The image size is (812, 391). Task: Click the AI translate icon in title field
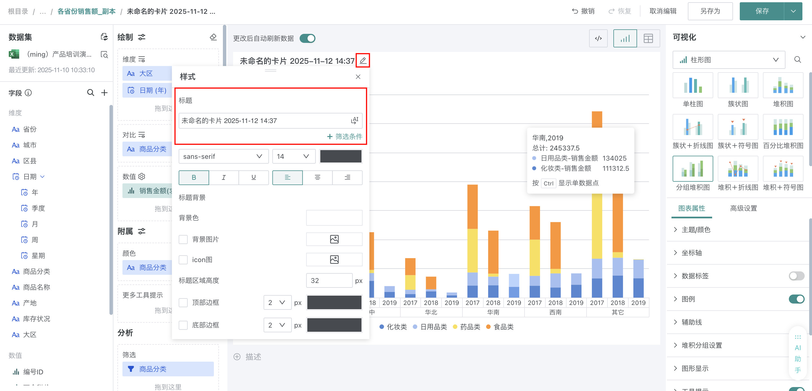[x=355, y=121]
